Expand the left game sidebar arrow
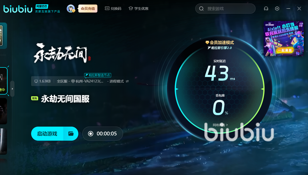308x175 pixels. click(x=12, y=89)
